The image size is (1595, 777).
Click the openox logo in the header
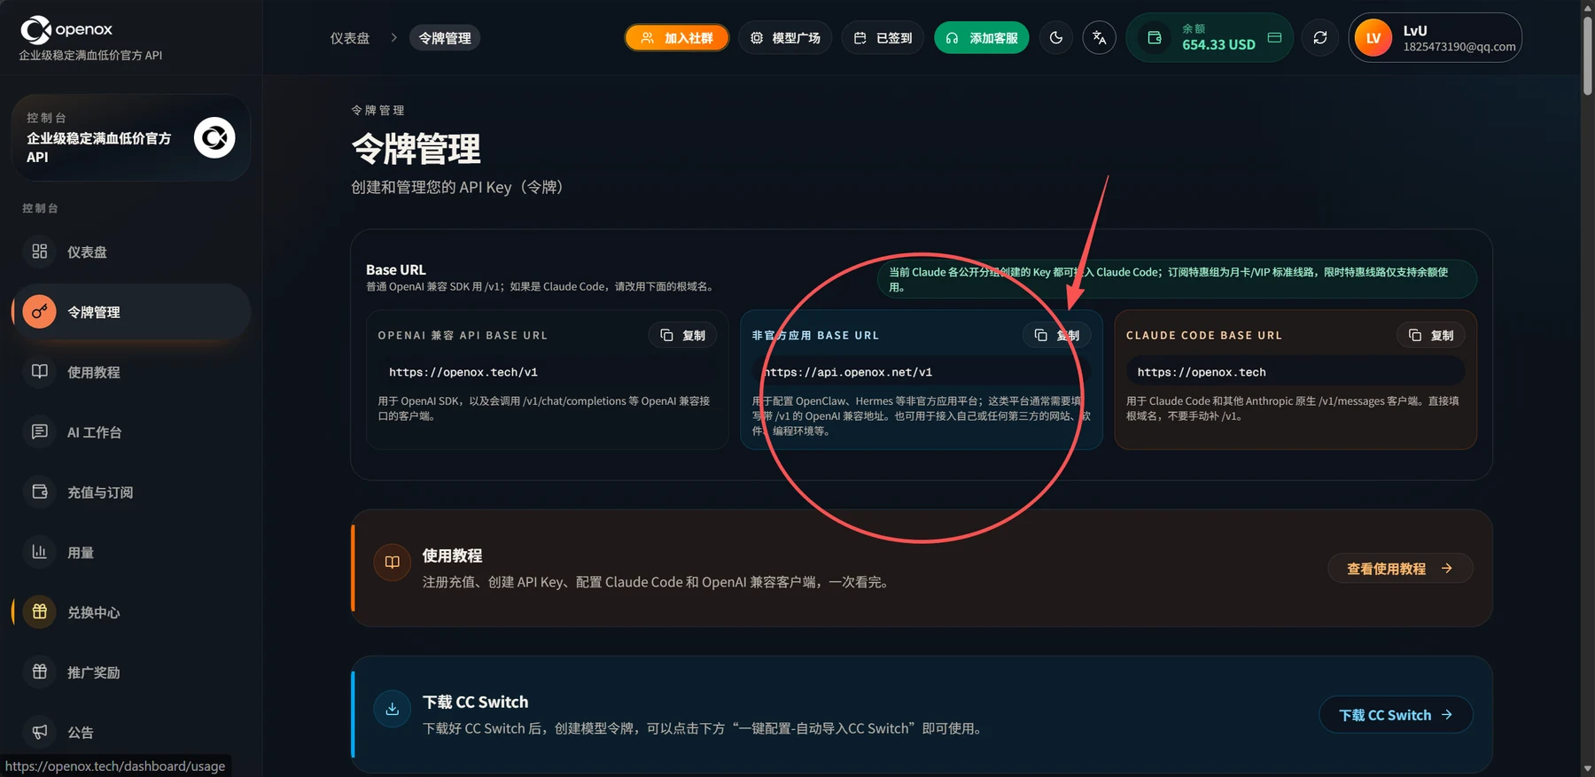66,30
